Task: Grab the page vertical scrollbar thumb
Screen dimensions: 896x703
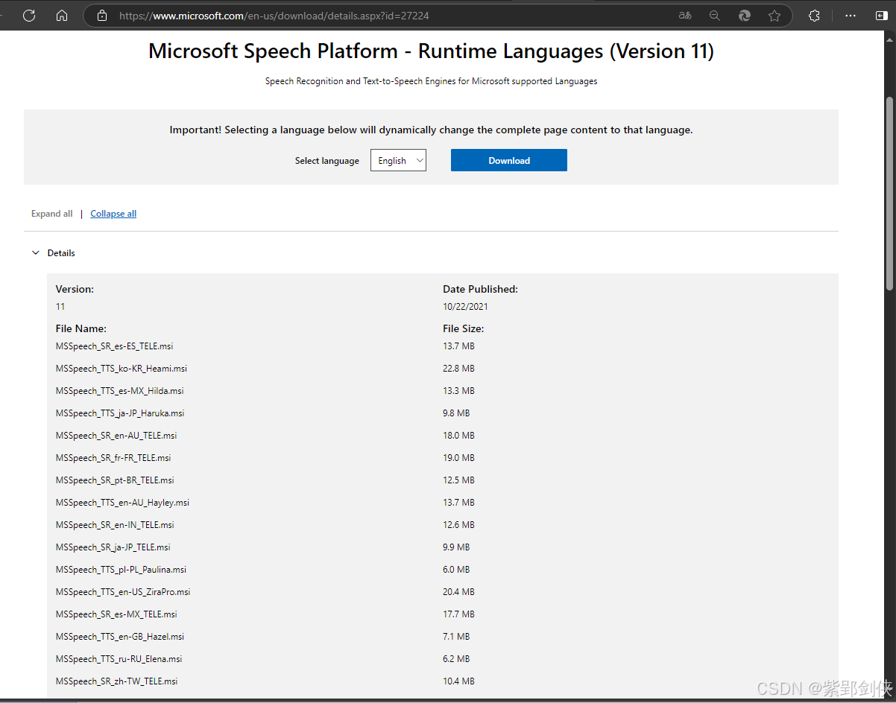Action: click(x=889, y=194)
